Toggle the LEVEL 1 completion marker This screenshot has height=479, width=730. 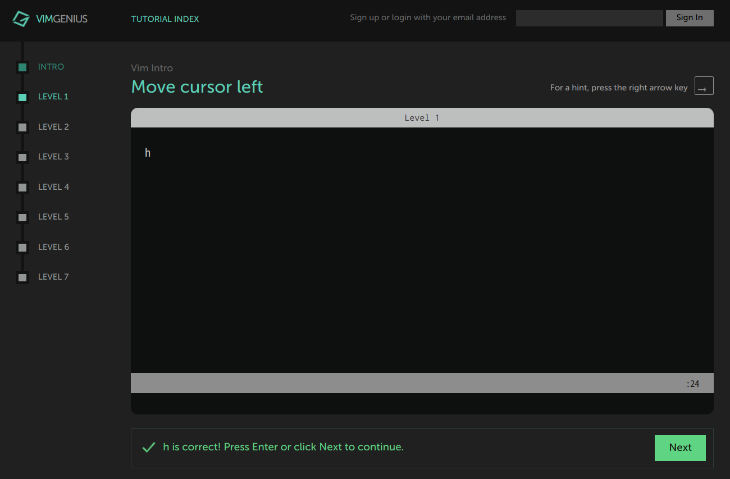click(22, 97)
